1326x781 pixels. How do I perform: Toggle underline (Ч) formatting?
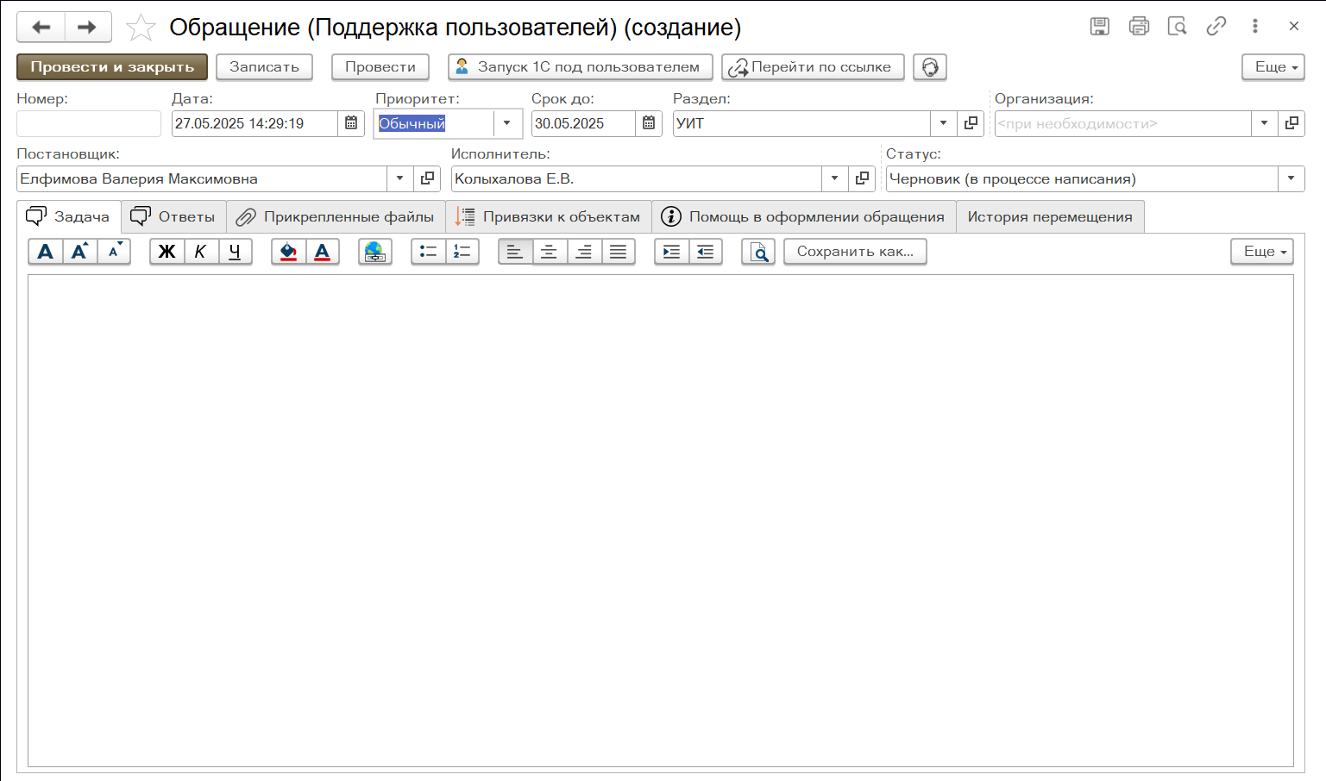click(235, 252)
